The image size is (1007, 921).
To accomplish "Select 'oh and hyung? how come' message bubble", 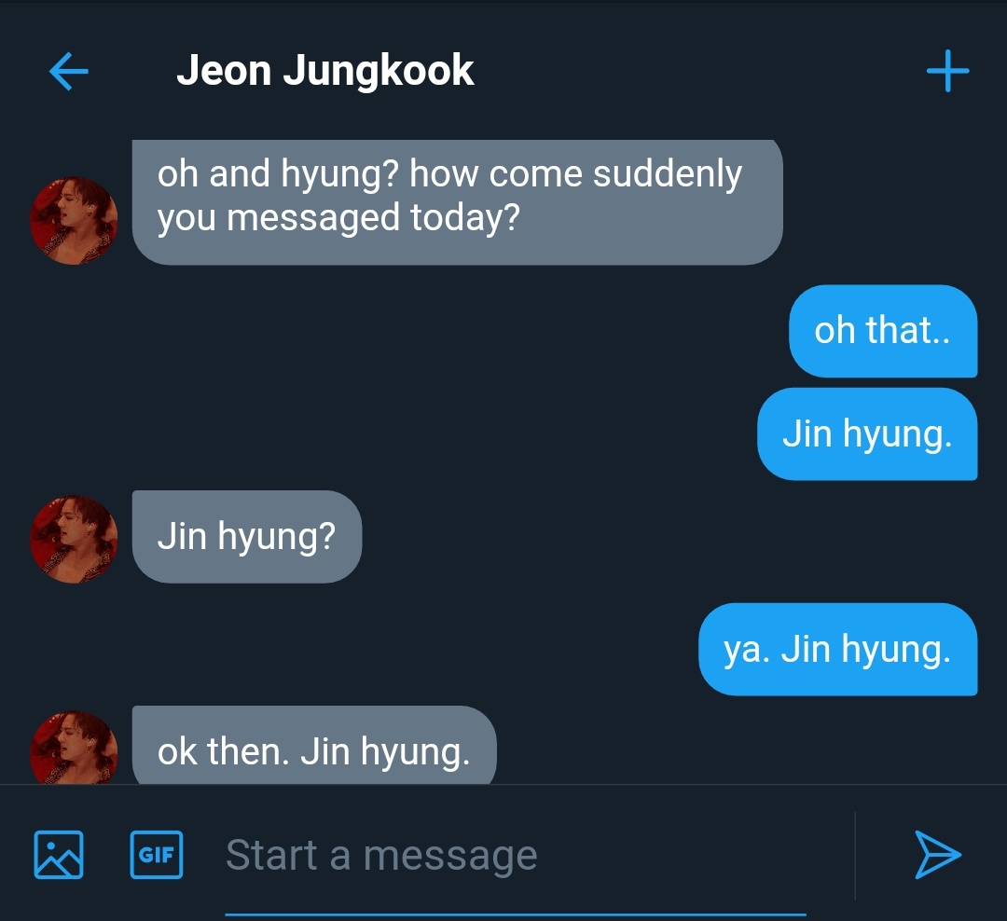I will [457, 201].
